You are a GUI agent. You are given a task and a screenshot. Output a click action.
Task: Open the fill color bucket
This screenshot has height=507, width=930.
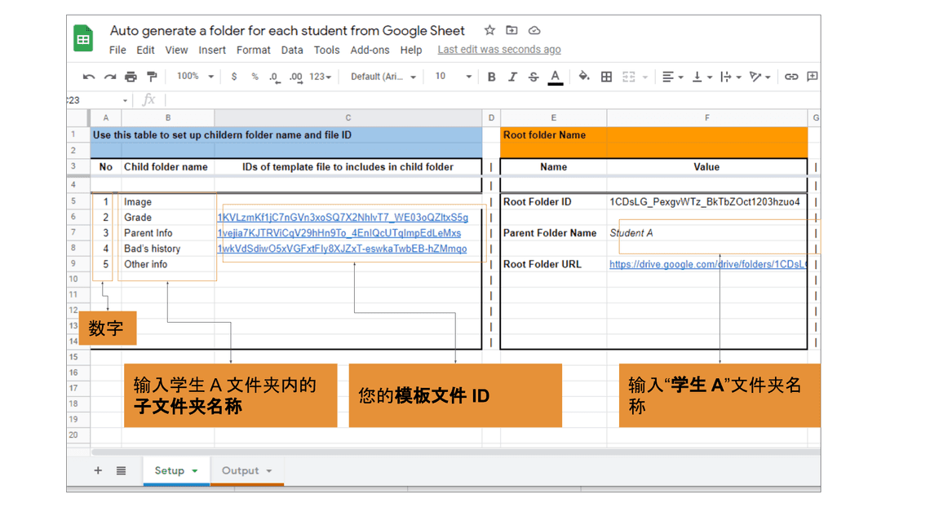584,77
